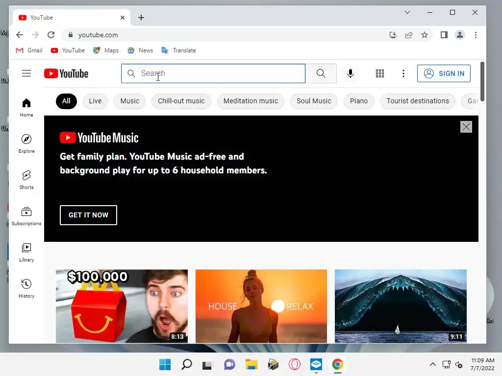Open YouTube bookmark in bookmarks bar
Image resolution: width=502 pixels, height=376 pixels.
[68, 50]
